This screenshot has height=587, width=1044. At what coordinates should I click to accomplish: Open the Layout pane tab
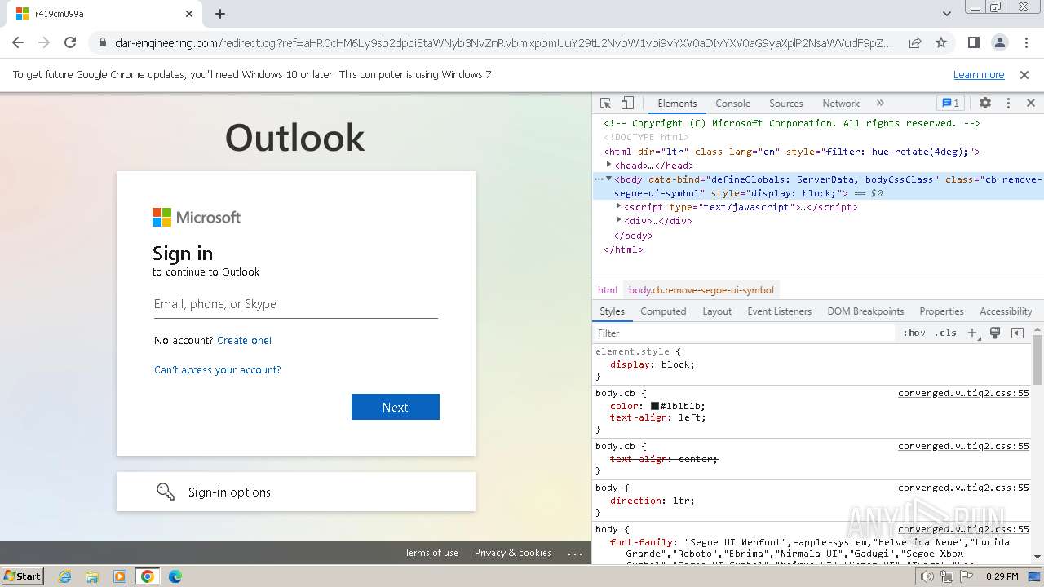coord(717,311)
